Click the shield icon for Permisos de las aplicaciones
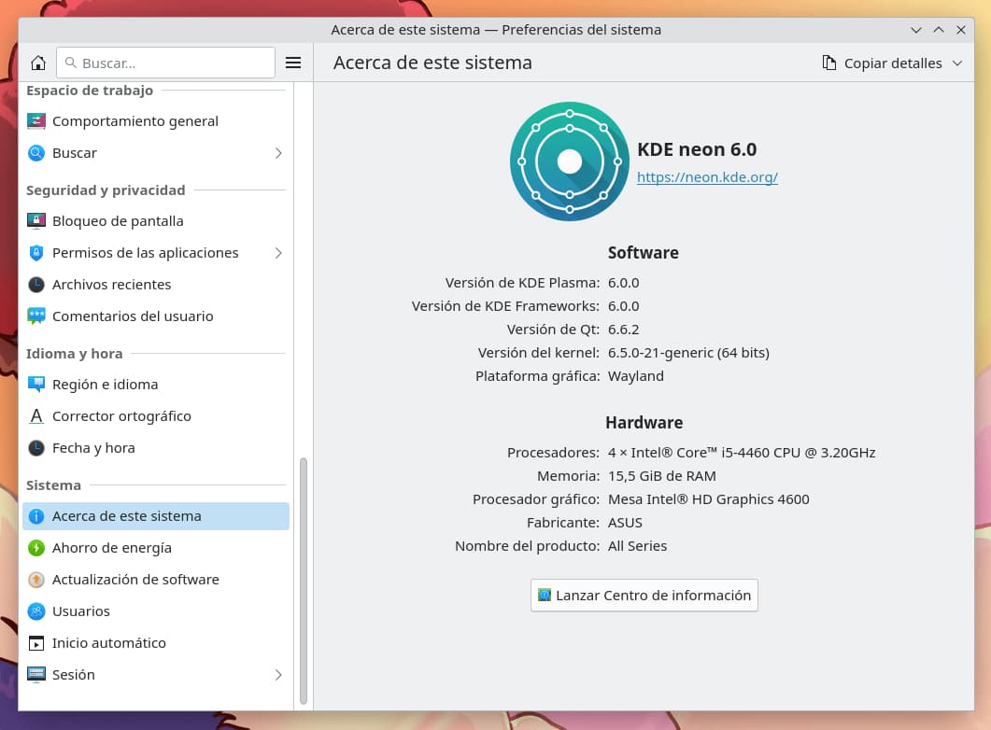This screenshot has width=991, height=730. point(36,253)
